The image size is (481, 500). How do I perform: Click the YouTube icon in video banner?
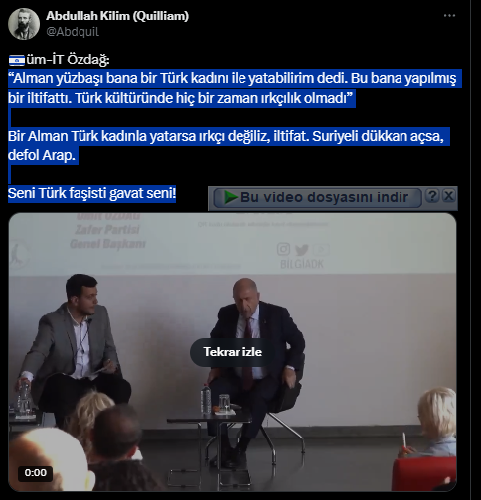[x=321, y=250]
